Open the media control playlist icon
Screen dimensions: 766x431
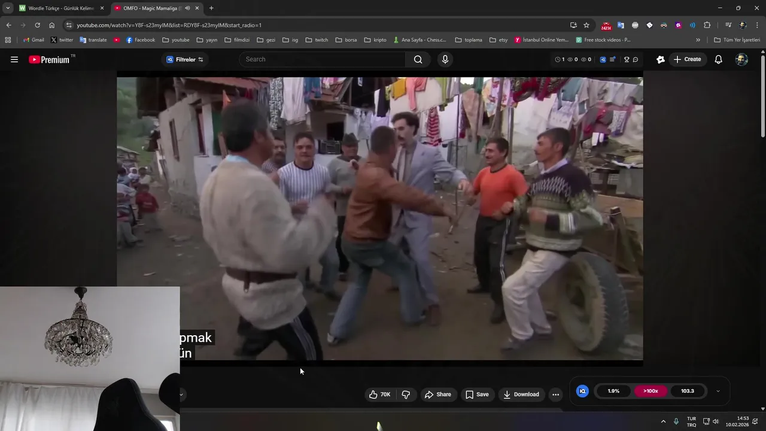728,25
